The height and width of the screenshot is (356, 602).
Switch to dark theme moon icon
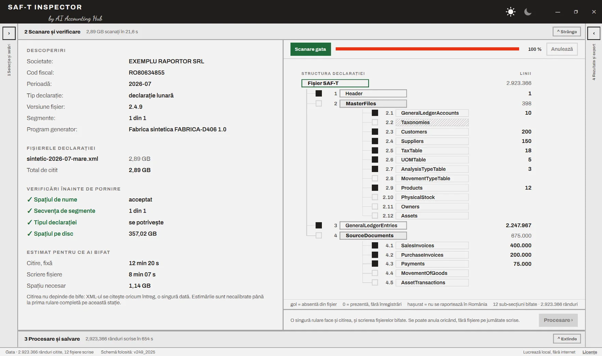[x=528, y=12]
